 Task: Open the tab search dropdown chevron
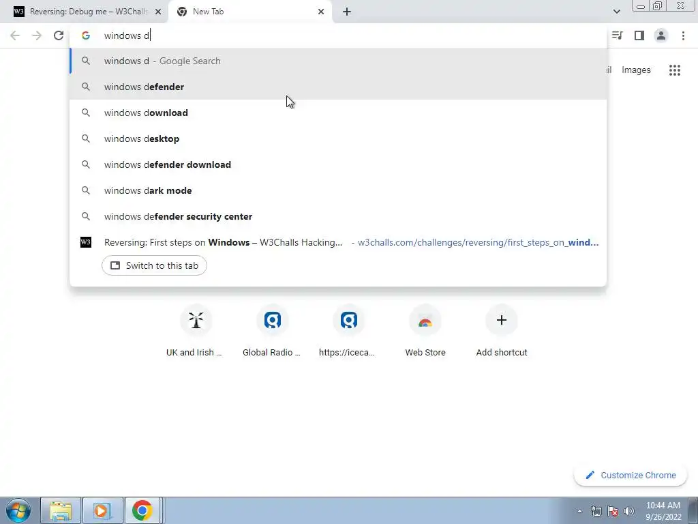click(616, 12)
